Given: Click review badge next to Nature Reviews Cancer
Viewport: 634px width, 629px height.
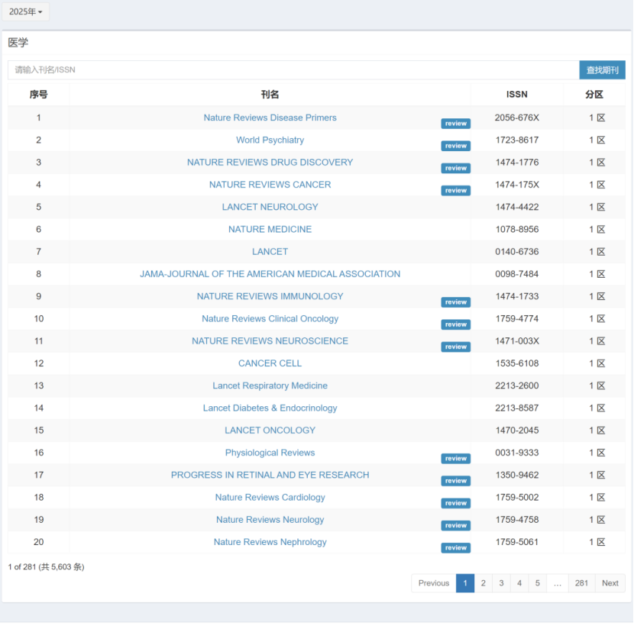Looking at the screenshot, I should pyautogui.click(x=455, y=191).
